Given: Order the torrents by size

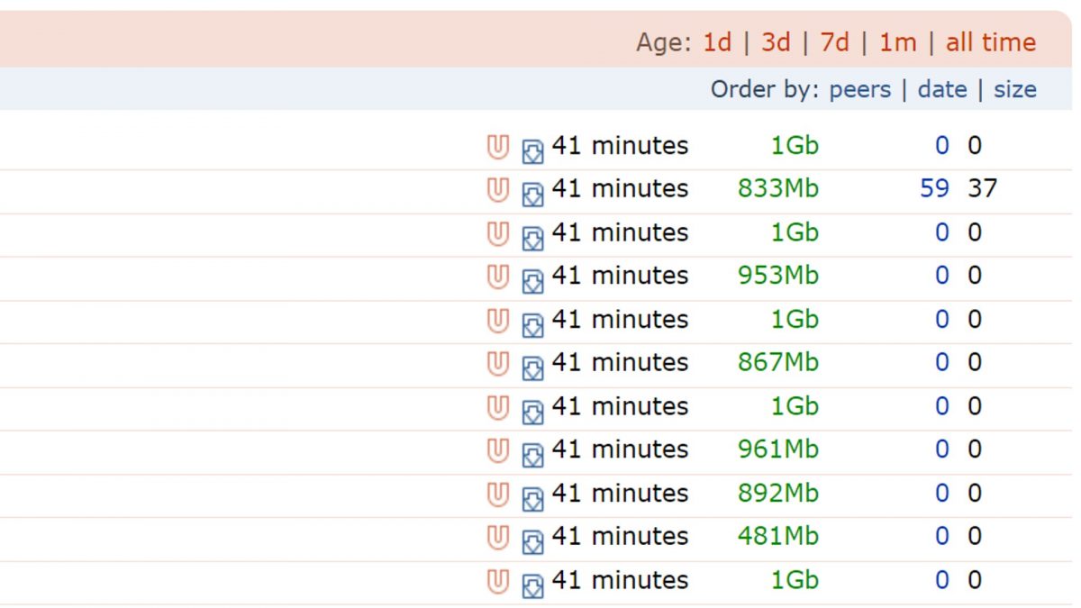Looking at the screenshot, I should (1015, 89).
